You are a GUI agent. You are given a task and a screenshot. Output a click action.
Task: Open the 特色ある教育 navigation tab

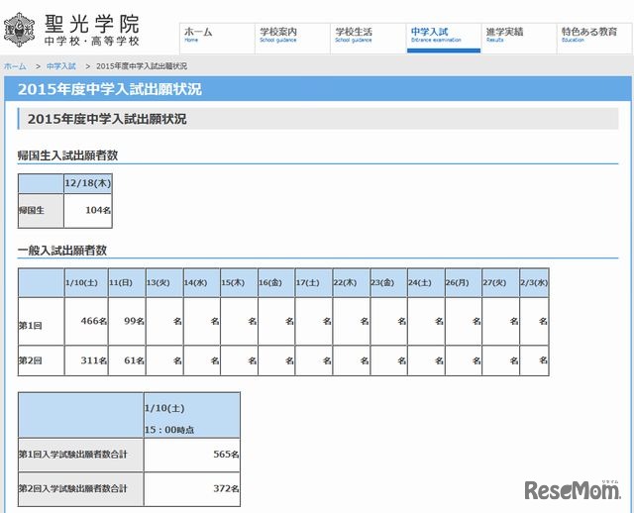594,38
